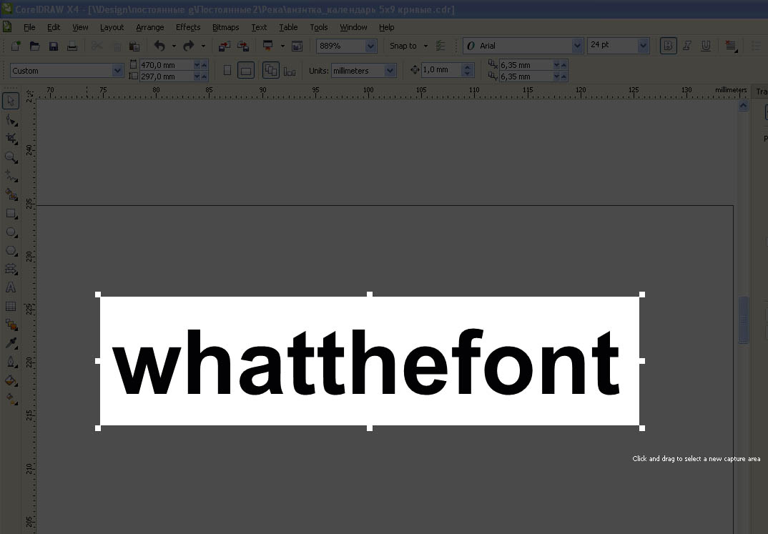Select the Crop tool

coord(11,139)
